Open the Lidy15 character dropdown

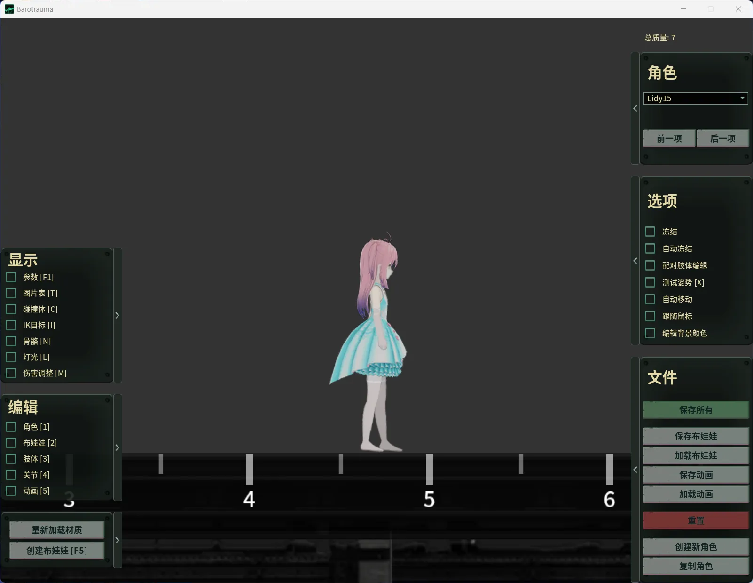(695, 98)
